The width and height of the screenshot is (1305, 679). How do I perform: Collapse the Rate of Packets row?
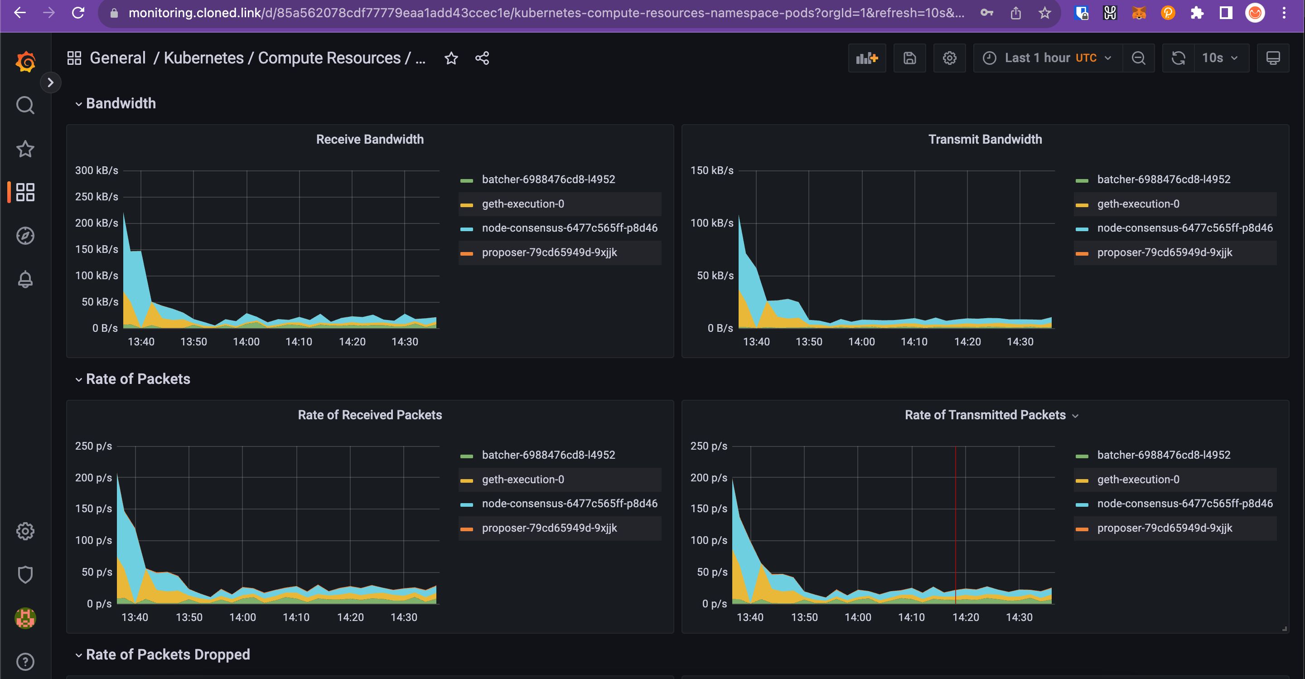133,379
